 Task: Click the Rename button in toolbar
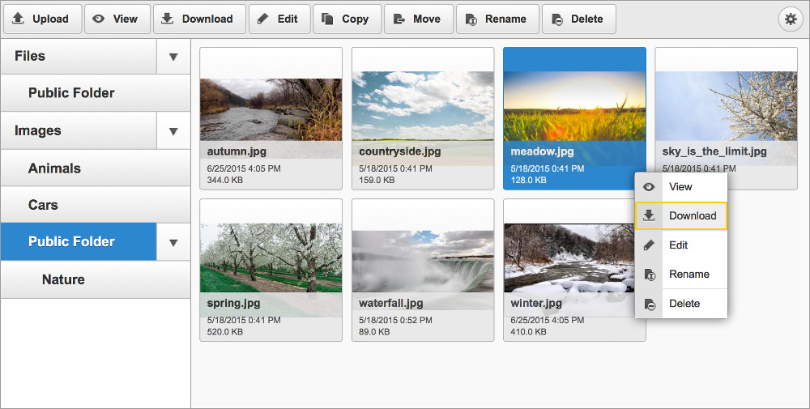[497, 19]
